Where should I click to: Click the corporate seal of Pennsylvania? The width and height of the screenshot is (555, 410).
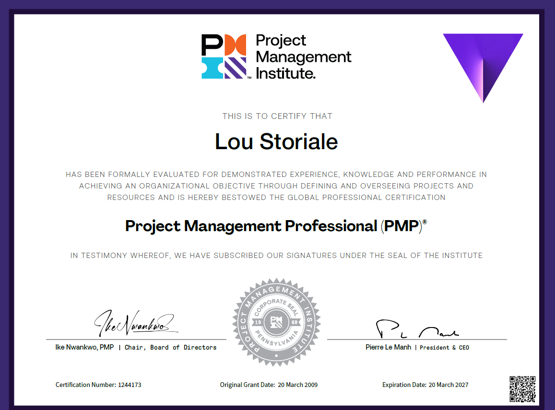(x=276, y=322)
